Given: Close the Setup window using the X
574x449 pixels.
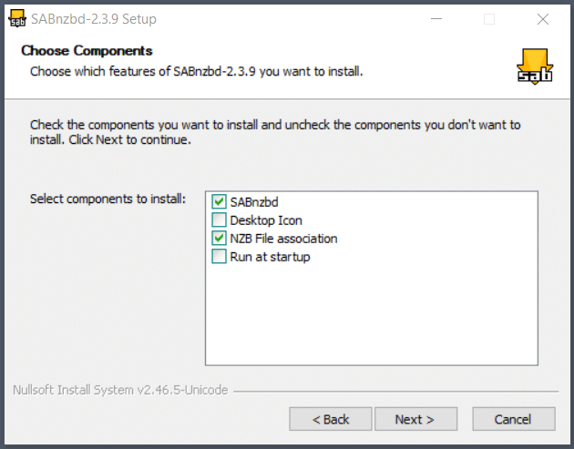Looking at the screenshot, I should [542, 19].
